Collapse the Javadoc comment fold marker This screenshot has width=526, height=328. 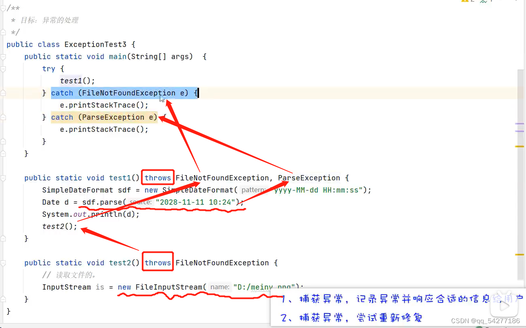pos(2,8)
